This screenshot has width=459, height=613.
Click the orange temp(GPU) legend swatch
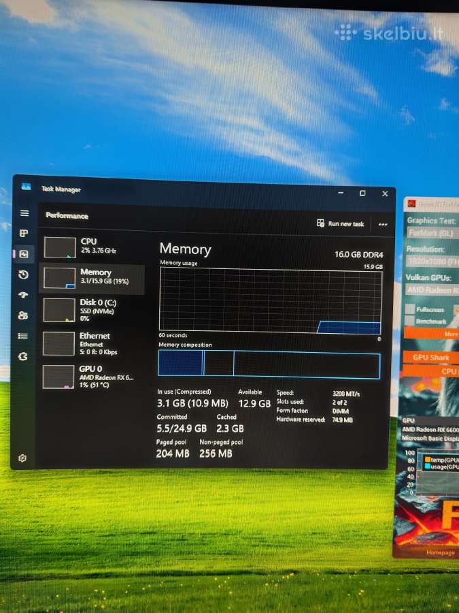click(x=428, y=460)
